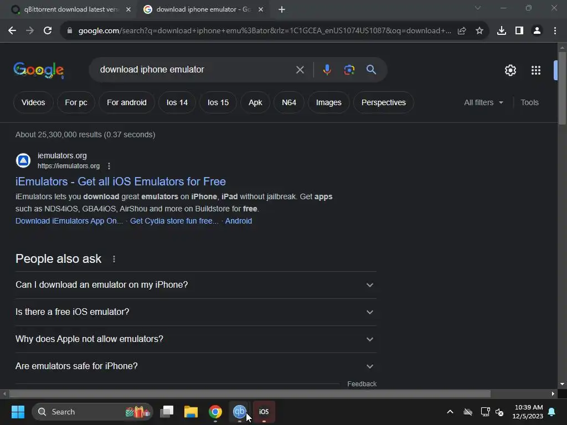567x425 pixels.
Task: Open Chrome downloads tray
Action: pyautogui.click(x=502, y=31)
